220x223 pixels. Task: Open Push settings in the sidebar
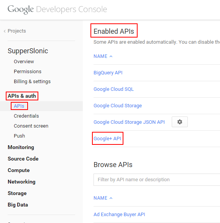point(19,136)
